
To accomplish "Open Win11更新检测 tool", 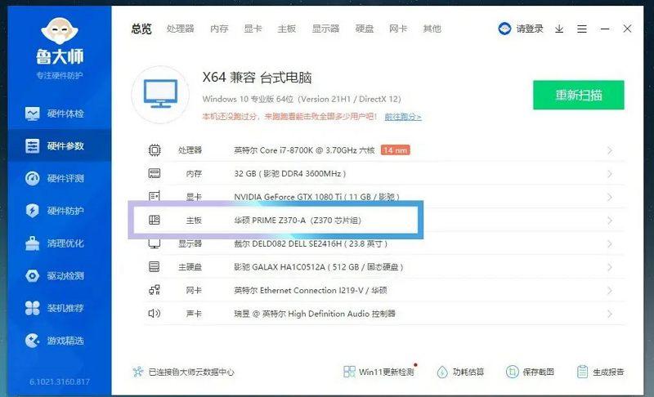I will pyautogui.click(x=379, y=372).
